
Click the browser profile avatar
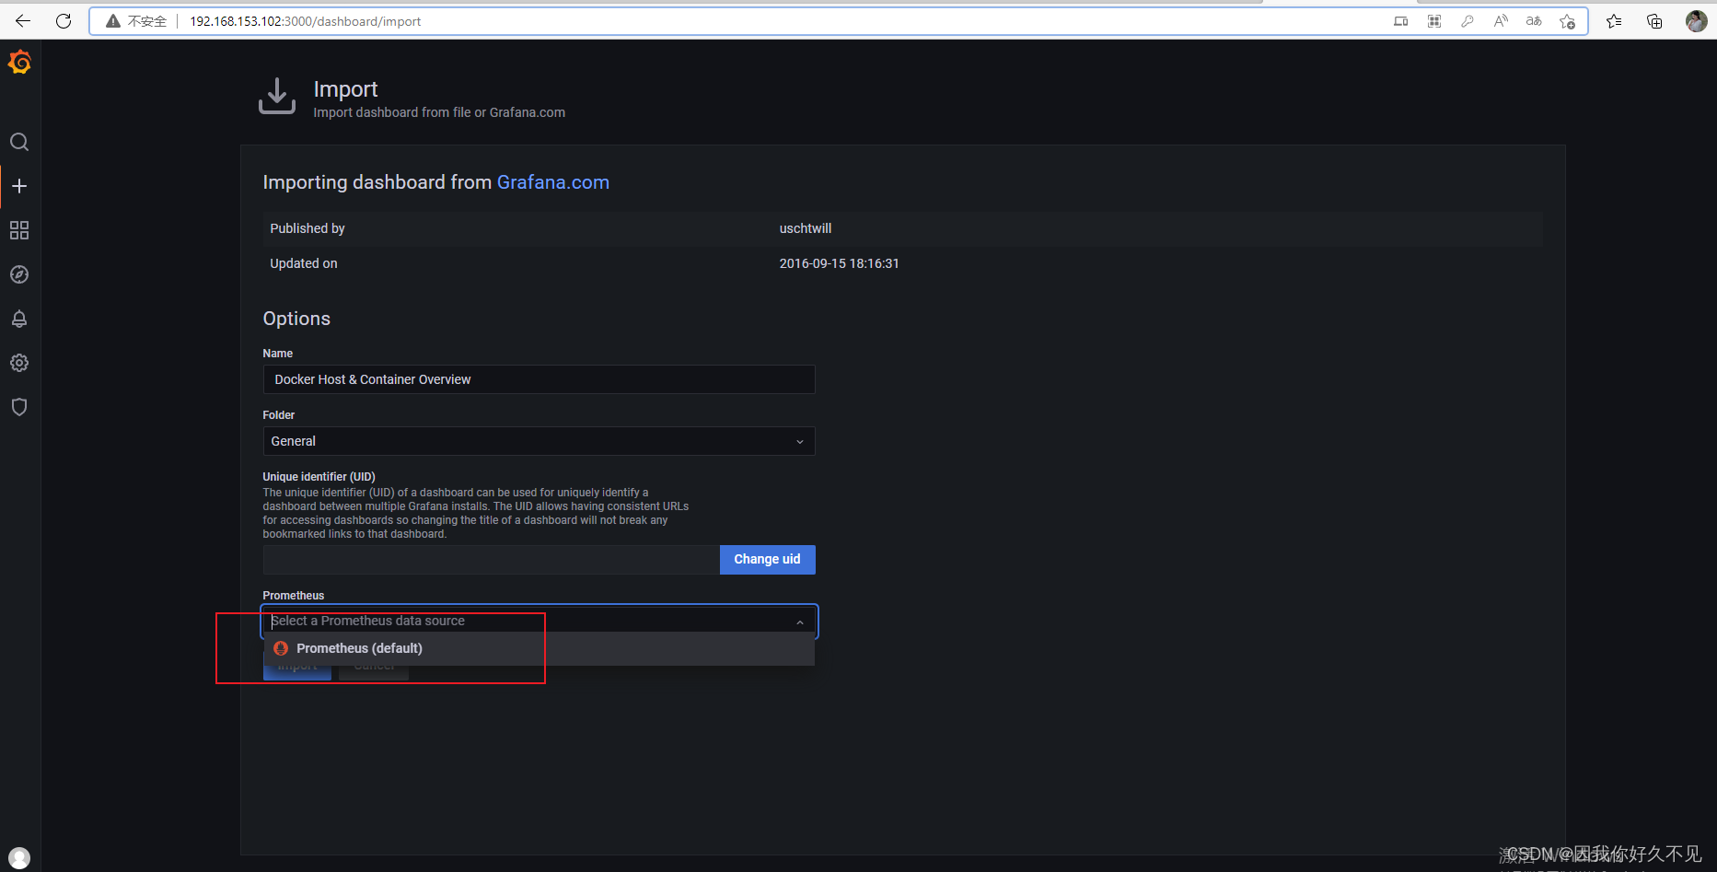click(1696, 21)
